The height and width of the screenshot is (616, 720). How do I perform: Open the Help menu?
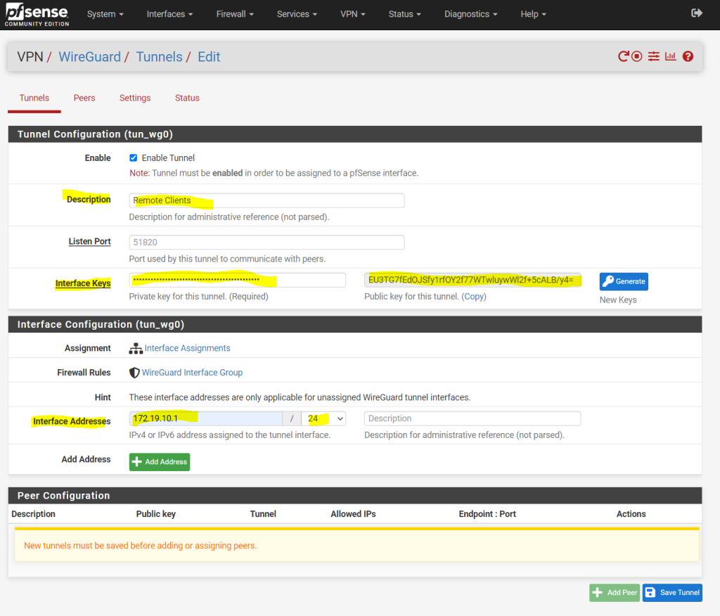tap(533, 14)
